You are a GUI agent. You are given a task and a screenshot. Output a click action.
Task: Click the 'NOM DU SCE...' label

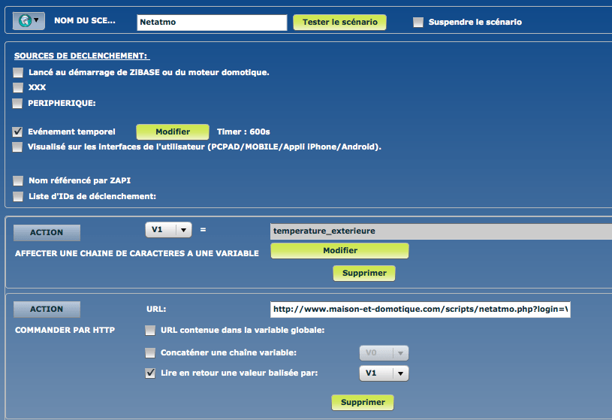pyautogui.click(x=85, y=21)
